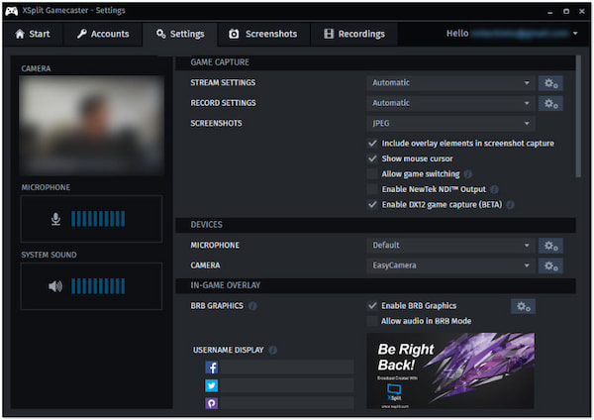
Task: Open Screenshots JPEG format dropdown
Action: 450,124
